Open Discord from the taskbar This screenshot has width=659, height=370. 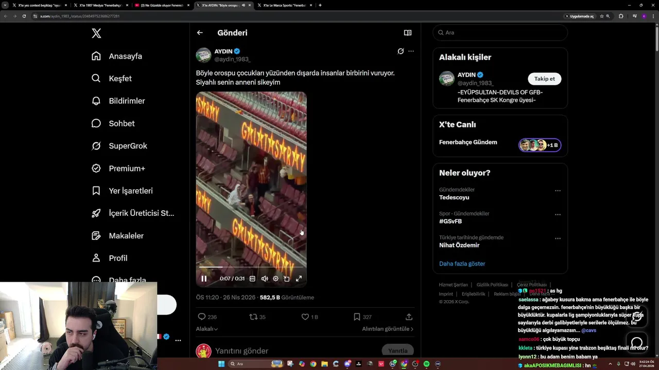pyautogui.click(x=347, y=364)
